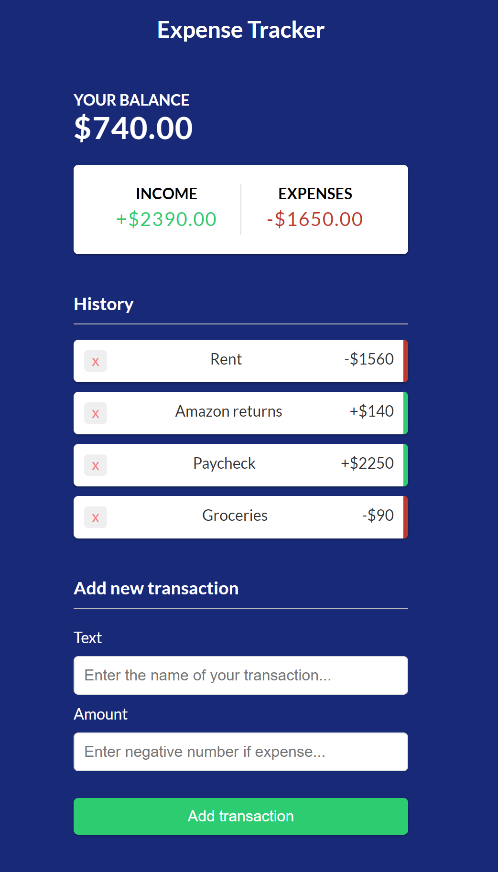The height and width of the screenshot is (872, 498).
Task: Click the transaction name input field
Action: tap(240, 675)
